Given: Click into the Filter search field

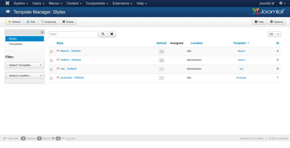Looking at the screenshot, I should point(73,34).
